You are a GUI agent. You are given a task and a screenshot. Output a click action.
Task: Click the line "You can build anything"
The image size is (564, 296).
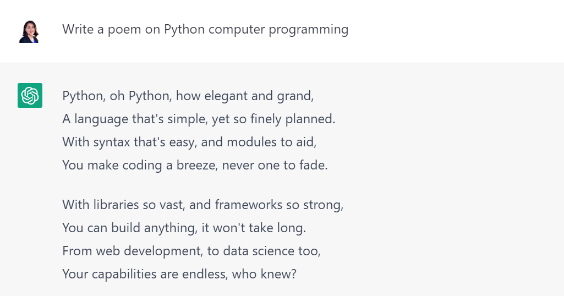[x=184, y=228]
